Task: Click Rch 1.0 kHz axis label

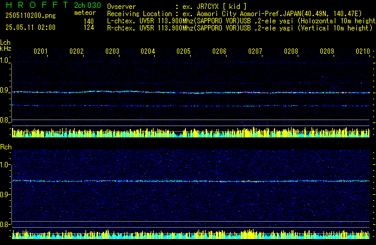Action: point(4,165)
